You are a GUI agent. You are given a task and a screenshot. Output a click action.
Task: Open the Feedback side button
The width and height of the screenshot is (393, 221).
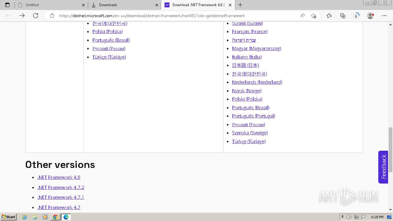pos(383,167)
